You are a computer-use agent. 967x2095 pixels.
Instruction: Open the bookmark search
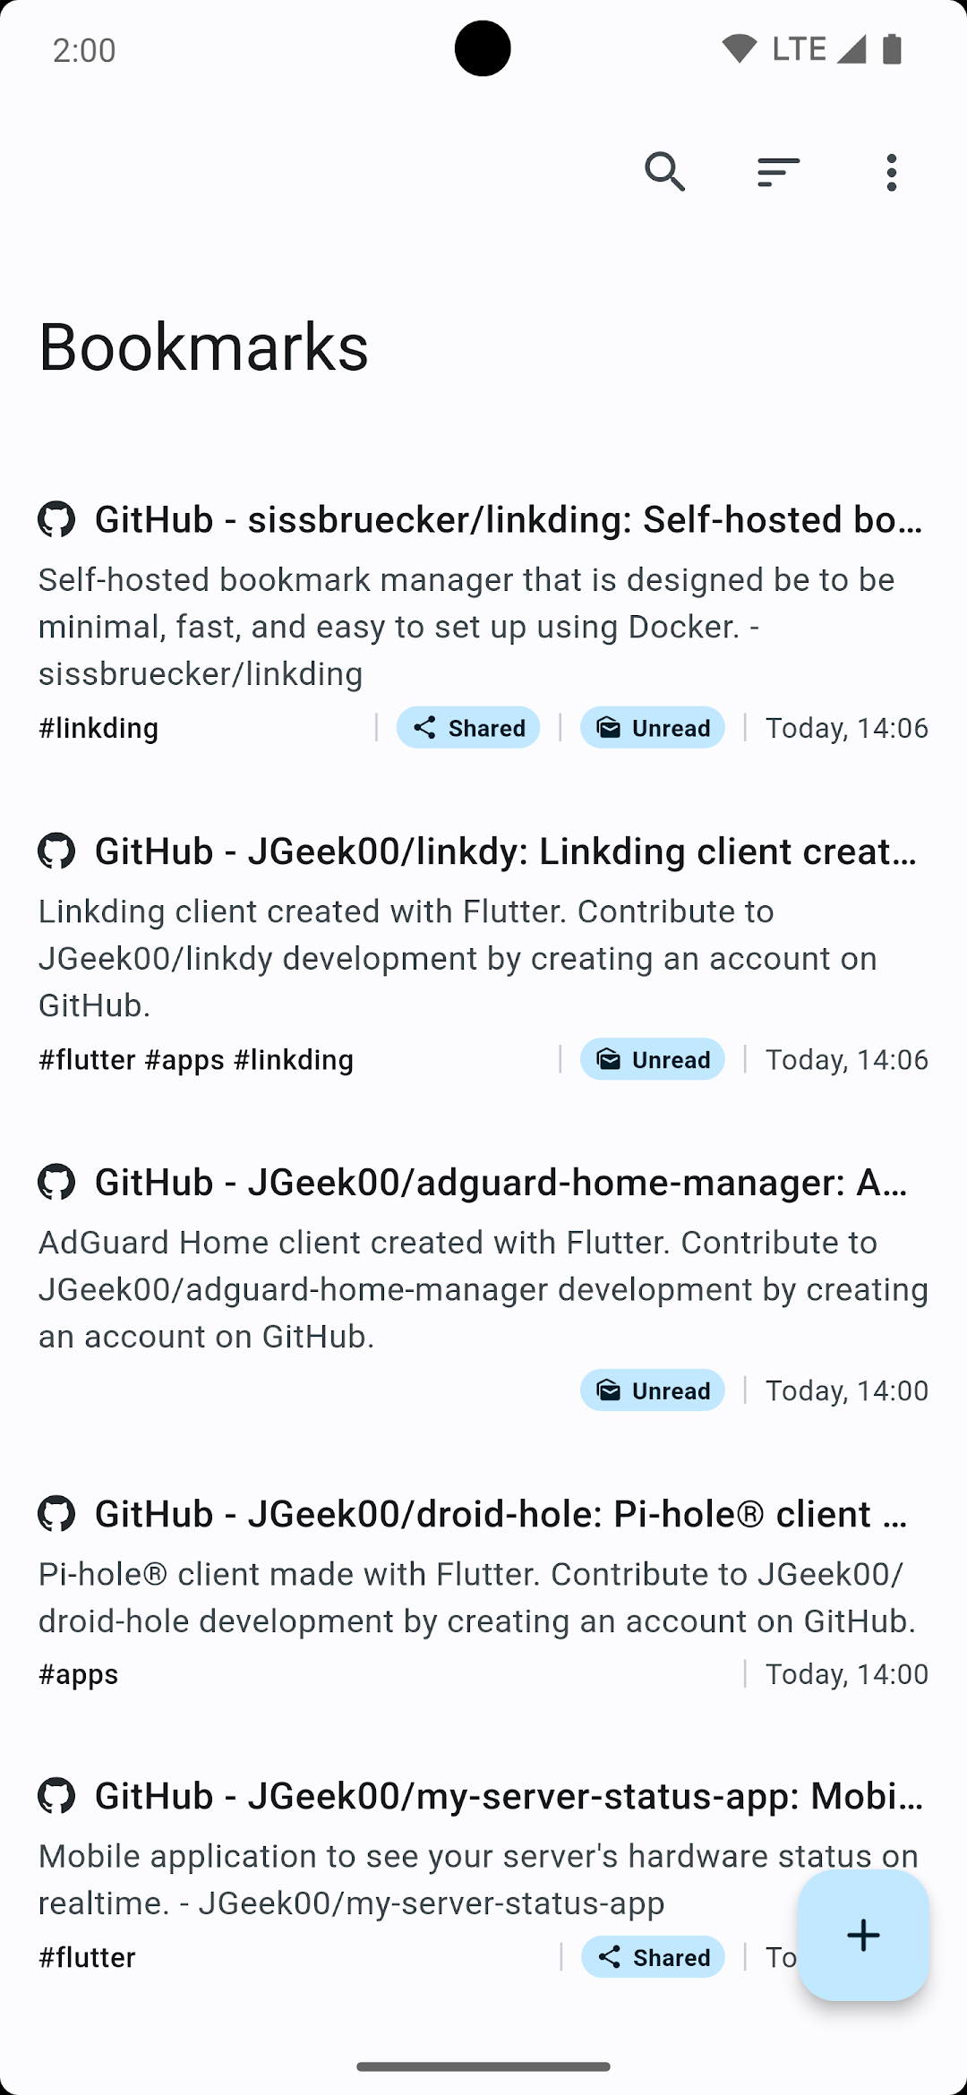pos(665,172)
